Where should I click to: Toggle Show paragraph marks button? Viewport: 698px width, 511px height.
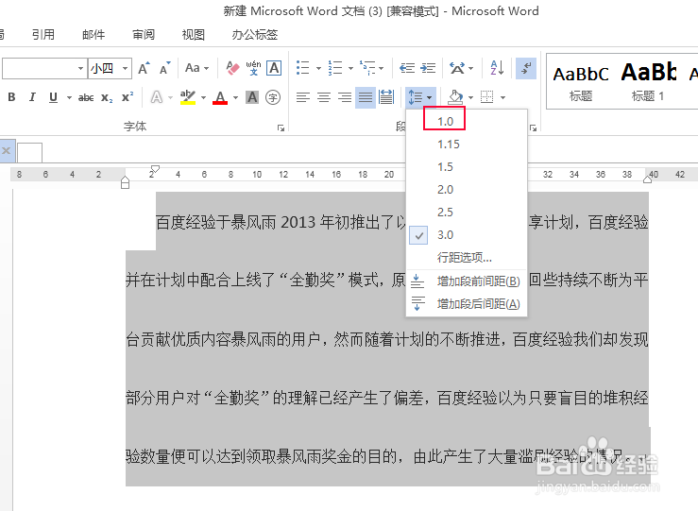point(526,68)
